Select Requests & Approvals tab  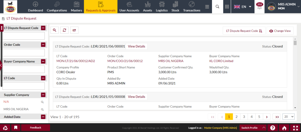tap(101, 7)
